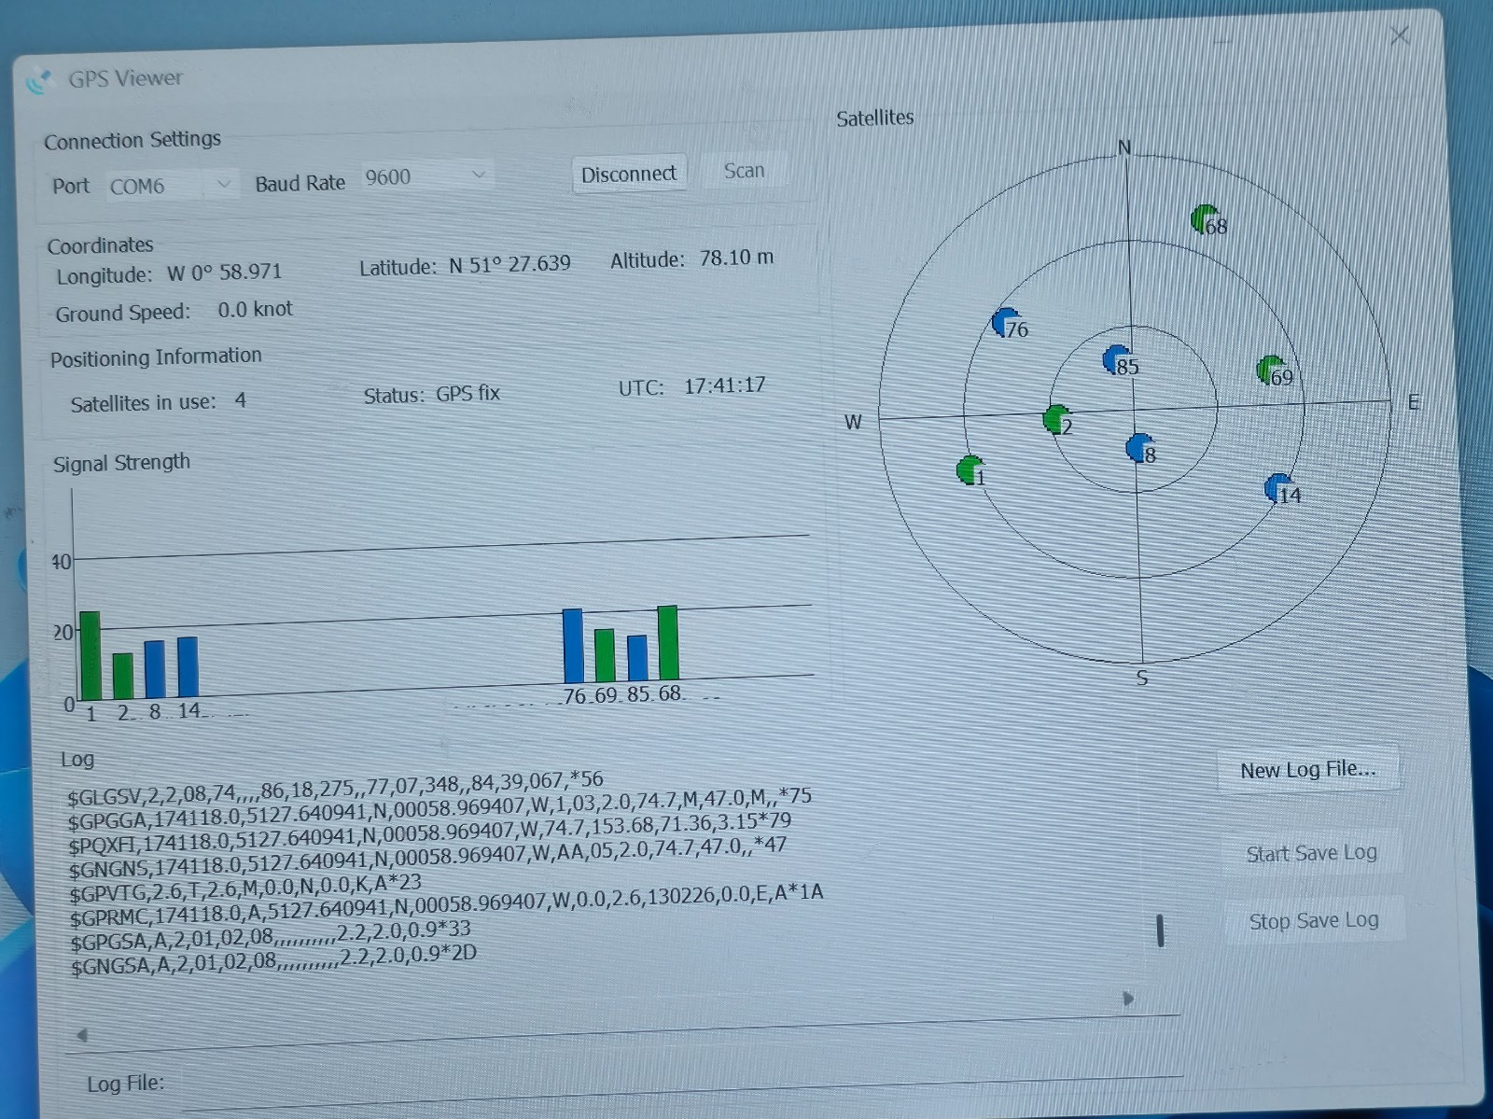Click the blue signal bar for satellite 14
1493x1119 pixels.
tap(188, 666)
